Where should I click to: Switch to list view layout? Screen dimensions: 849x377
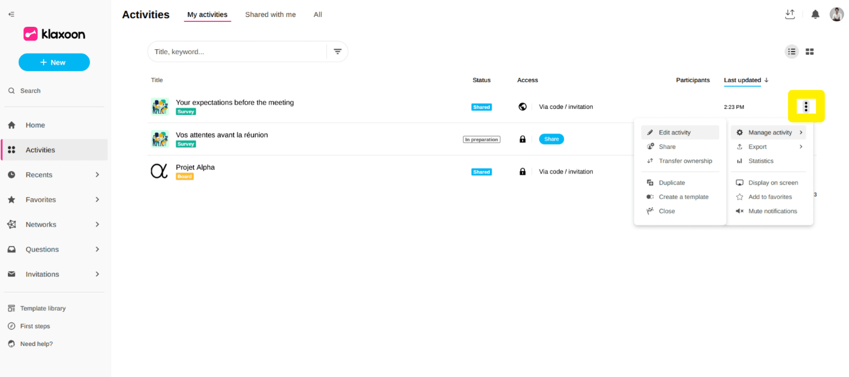(x=791, y=52)
